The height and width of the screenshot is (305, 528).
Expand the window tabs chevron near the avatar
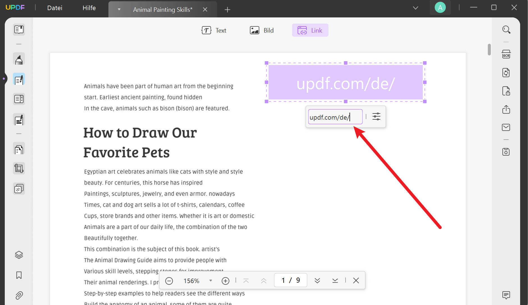click(x=416, y=8)
